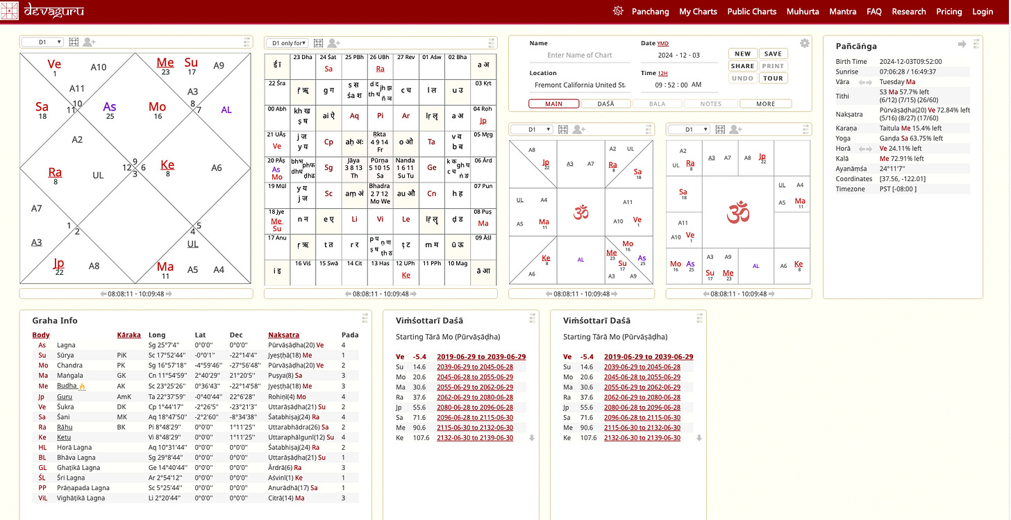Click grid icon above Sarvatobhadra chakra

click(319, 43)
